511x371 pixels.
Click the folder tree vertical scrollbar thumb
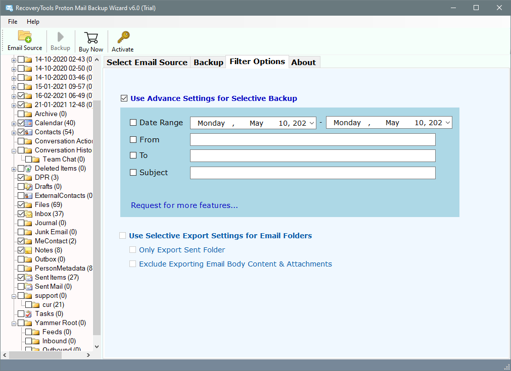pos(97,218)
